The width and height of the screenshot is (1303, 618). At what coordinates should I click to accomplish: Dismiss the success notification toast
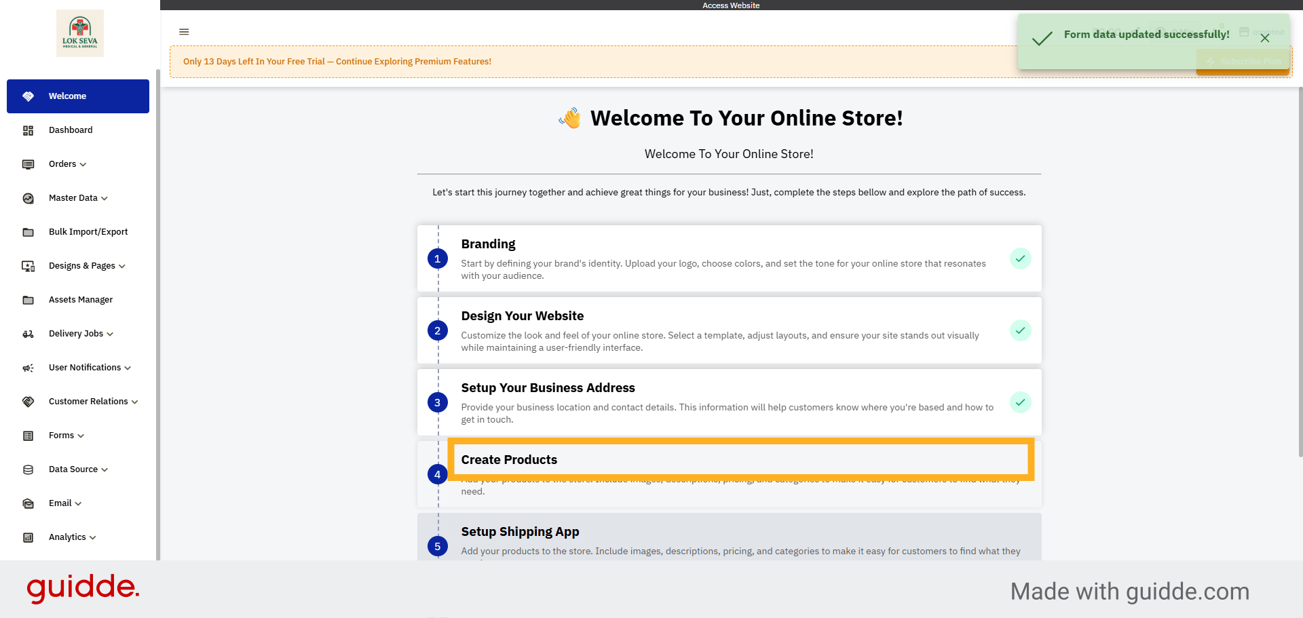point(1264,38)
